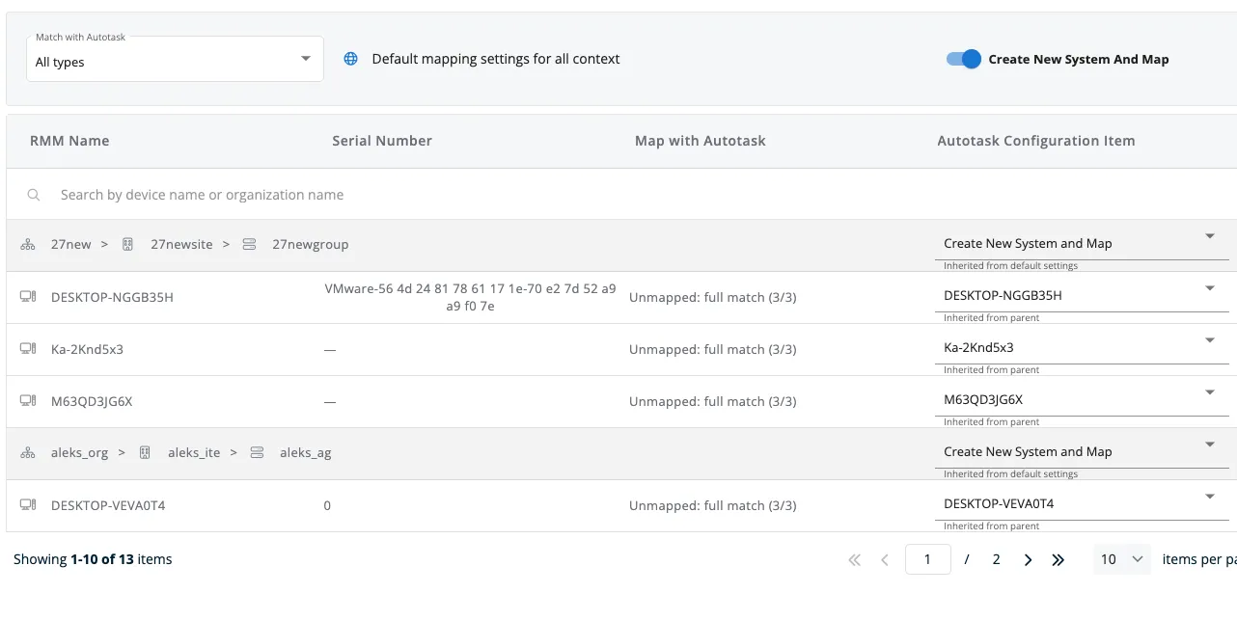The width and height of the screenshot is (1237, 620).
Task: Disable the Create New System And Map toggle
Action: pos(963,59)
